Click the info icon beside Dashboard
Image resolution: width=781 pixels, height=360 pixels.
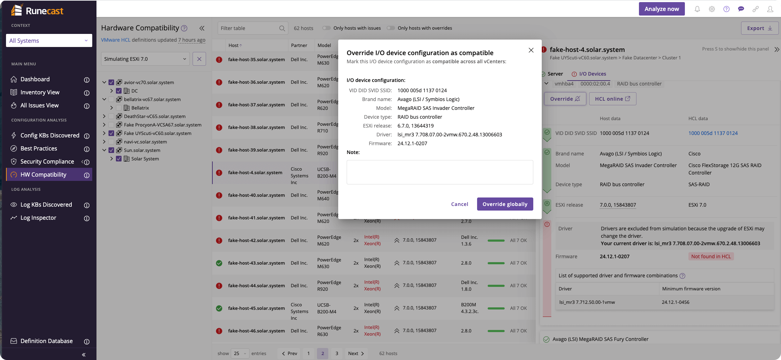pos(87,80)
